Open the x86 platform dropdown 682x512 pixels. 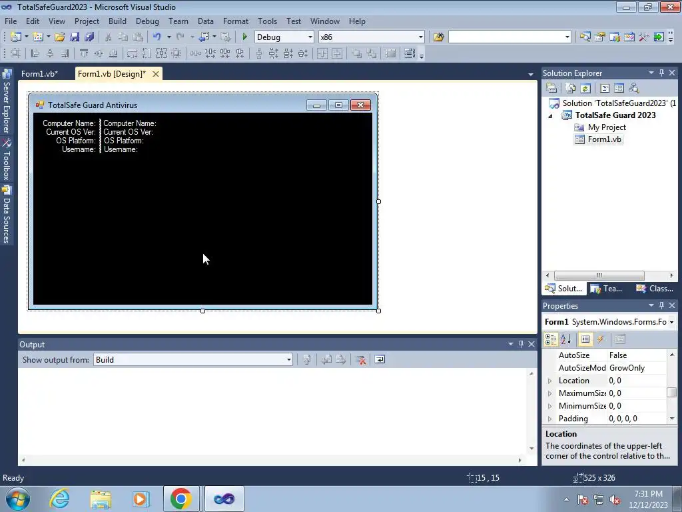pyautogui.click(x=421, y=37)
